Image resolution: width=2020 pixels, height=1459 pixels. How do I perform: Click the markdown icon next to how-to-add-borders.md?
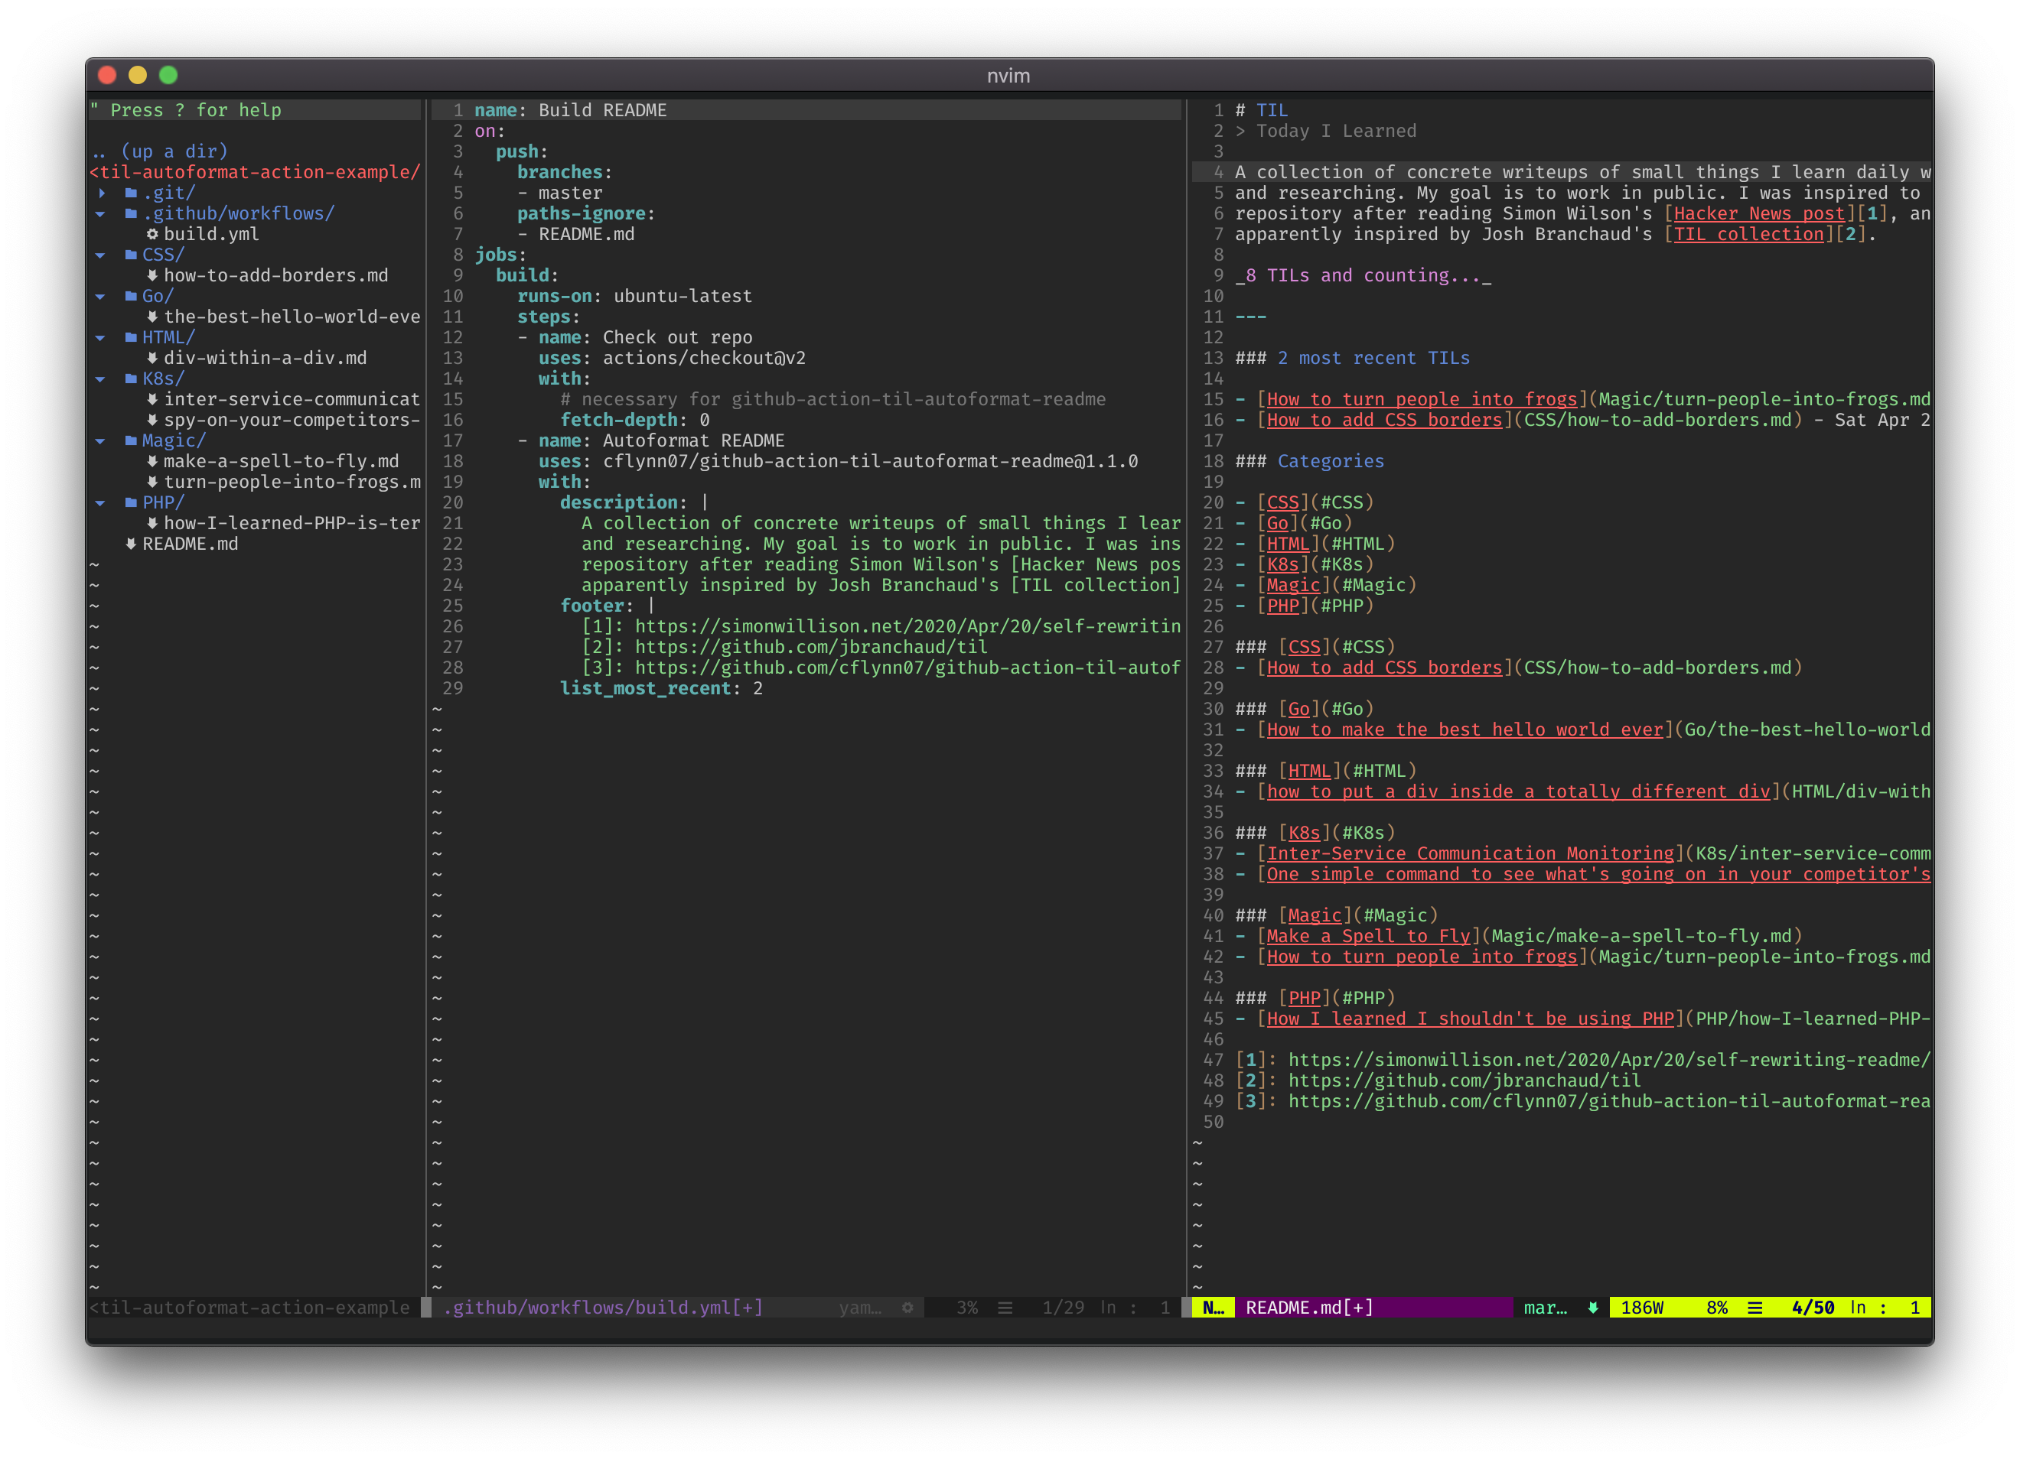coord(152,275)
